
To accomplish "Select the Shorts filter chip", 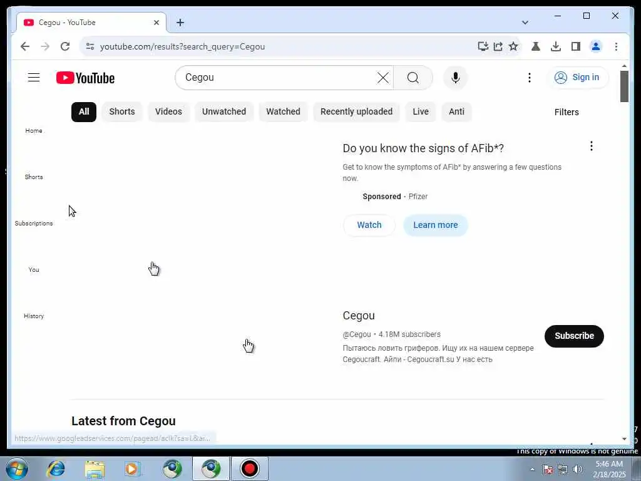I will tap(122, 111).
